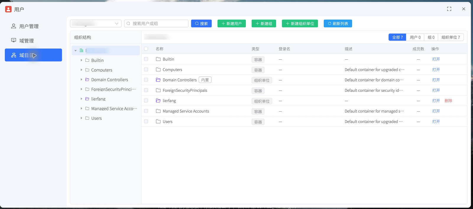Click the Builtin folder icon in the tree
Image resolution: width=473 pixels, height=209 pixels.
click(x=87, y=60)
